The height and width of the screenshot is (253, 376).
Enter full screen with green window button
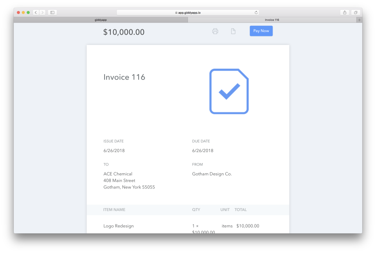tap(28, 13)
